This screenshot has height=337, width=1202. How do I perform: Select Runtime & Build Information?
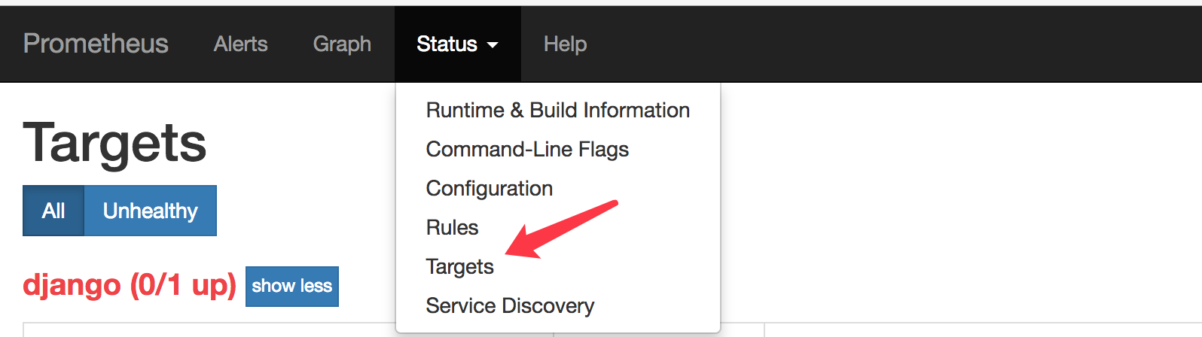click(x=558, y=110)
